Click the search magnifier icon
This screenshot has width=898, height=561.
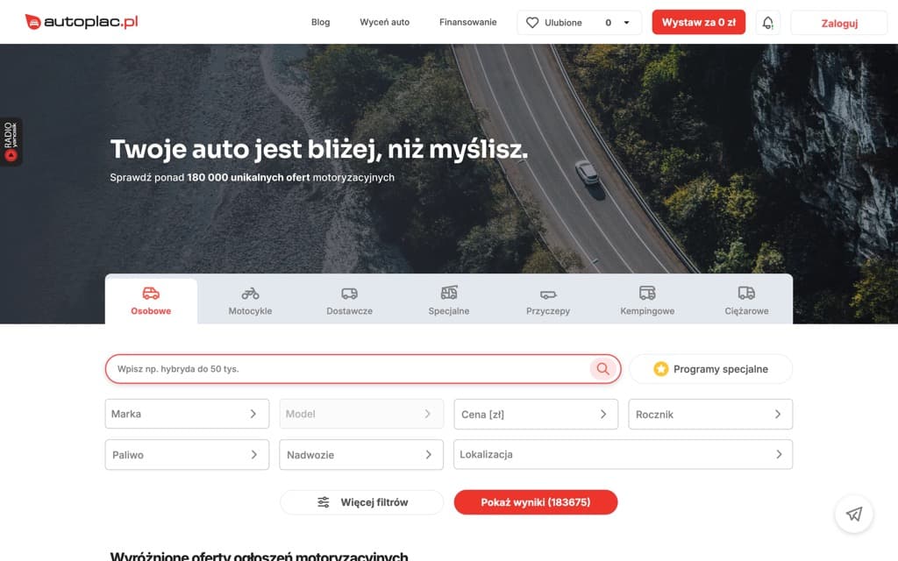point(602,368)
